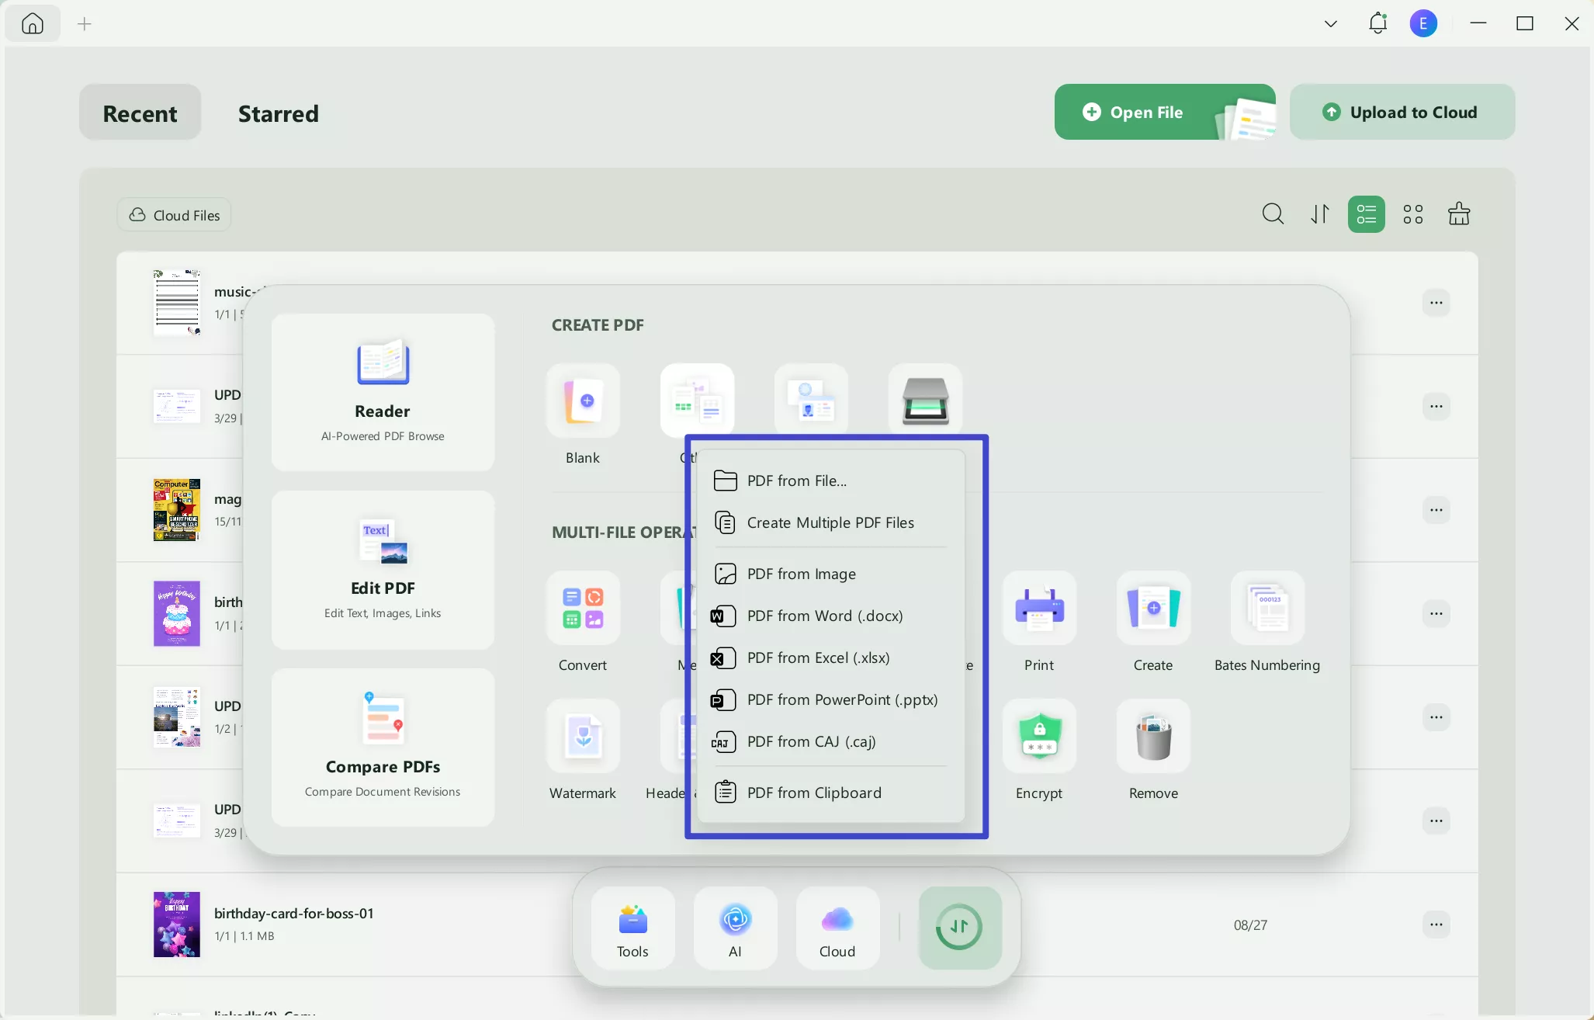Switch to the Starred tab
The height and width of the screenshot is (1020, 1594).
point(278,113)
